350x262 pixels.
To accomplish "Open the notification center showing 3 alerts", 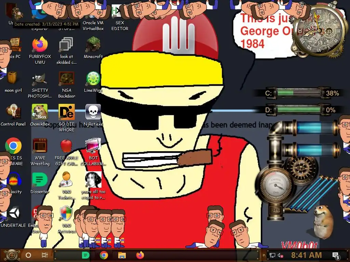I will click(x=336, y=256).
